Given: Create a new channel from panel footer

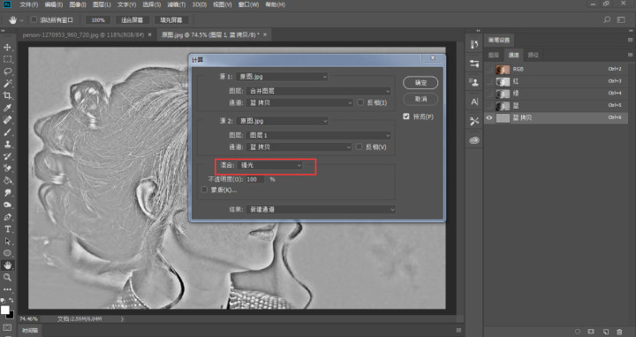Looking at the screenshot, I should pyautogui.click(x=606, y=332).
